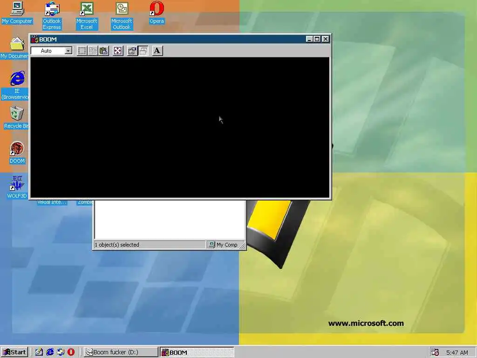Select the Mark tool in BOOM toolbar

[x=82, y=51]
